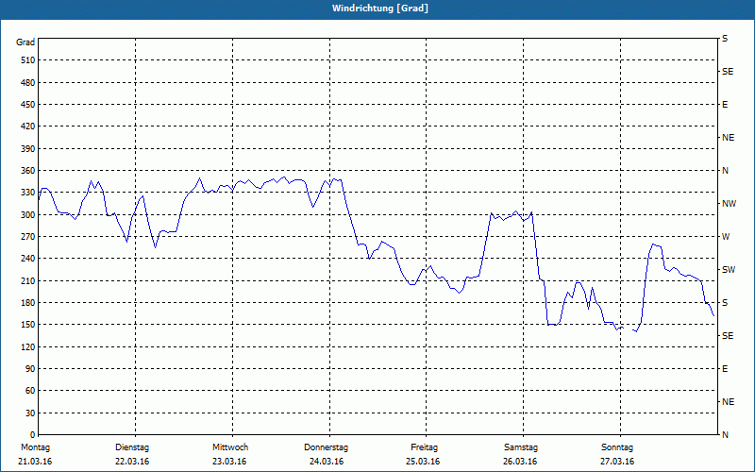Click the date 21.03.16

[35, 462]
